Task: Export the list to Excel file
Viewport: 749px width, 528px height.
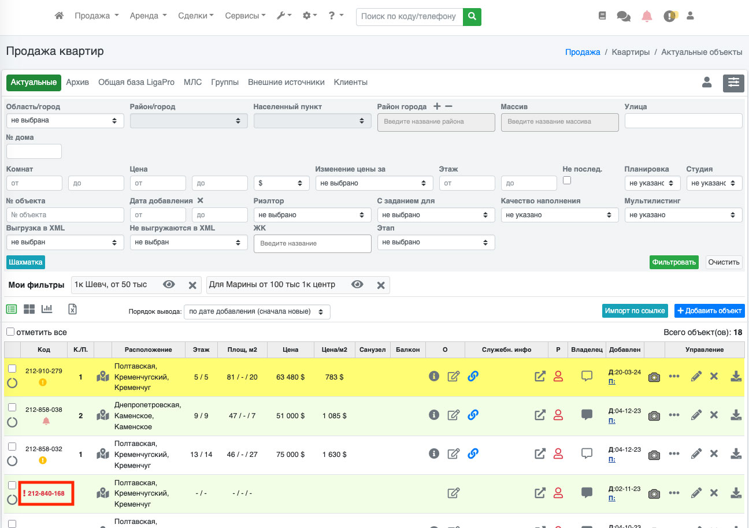Action: click(73, 309)
